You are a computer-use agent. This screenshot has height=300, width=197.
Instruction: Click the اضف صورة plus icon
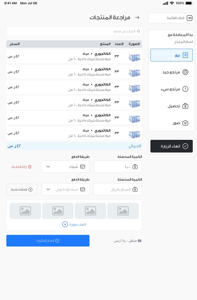tap(65, 224)
